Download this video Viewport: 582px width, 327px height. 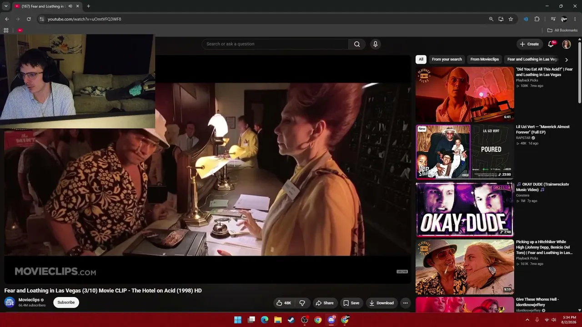tap(381, 303)
